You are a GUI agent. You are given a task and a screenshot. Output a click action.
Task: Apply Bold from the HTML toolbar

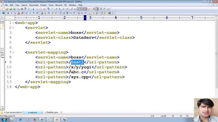click(x=8, y=13)
